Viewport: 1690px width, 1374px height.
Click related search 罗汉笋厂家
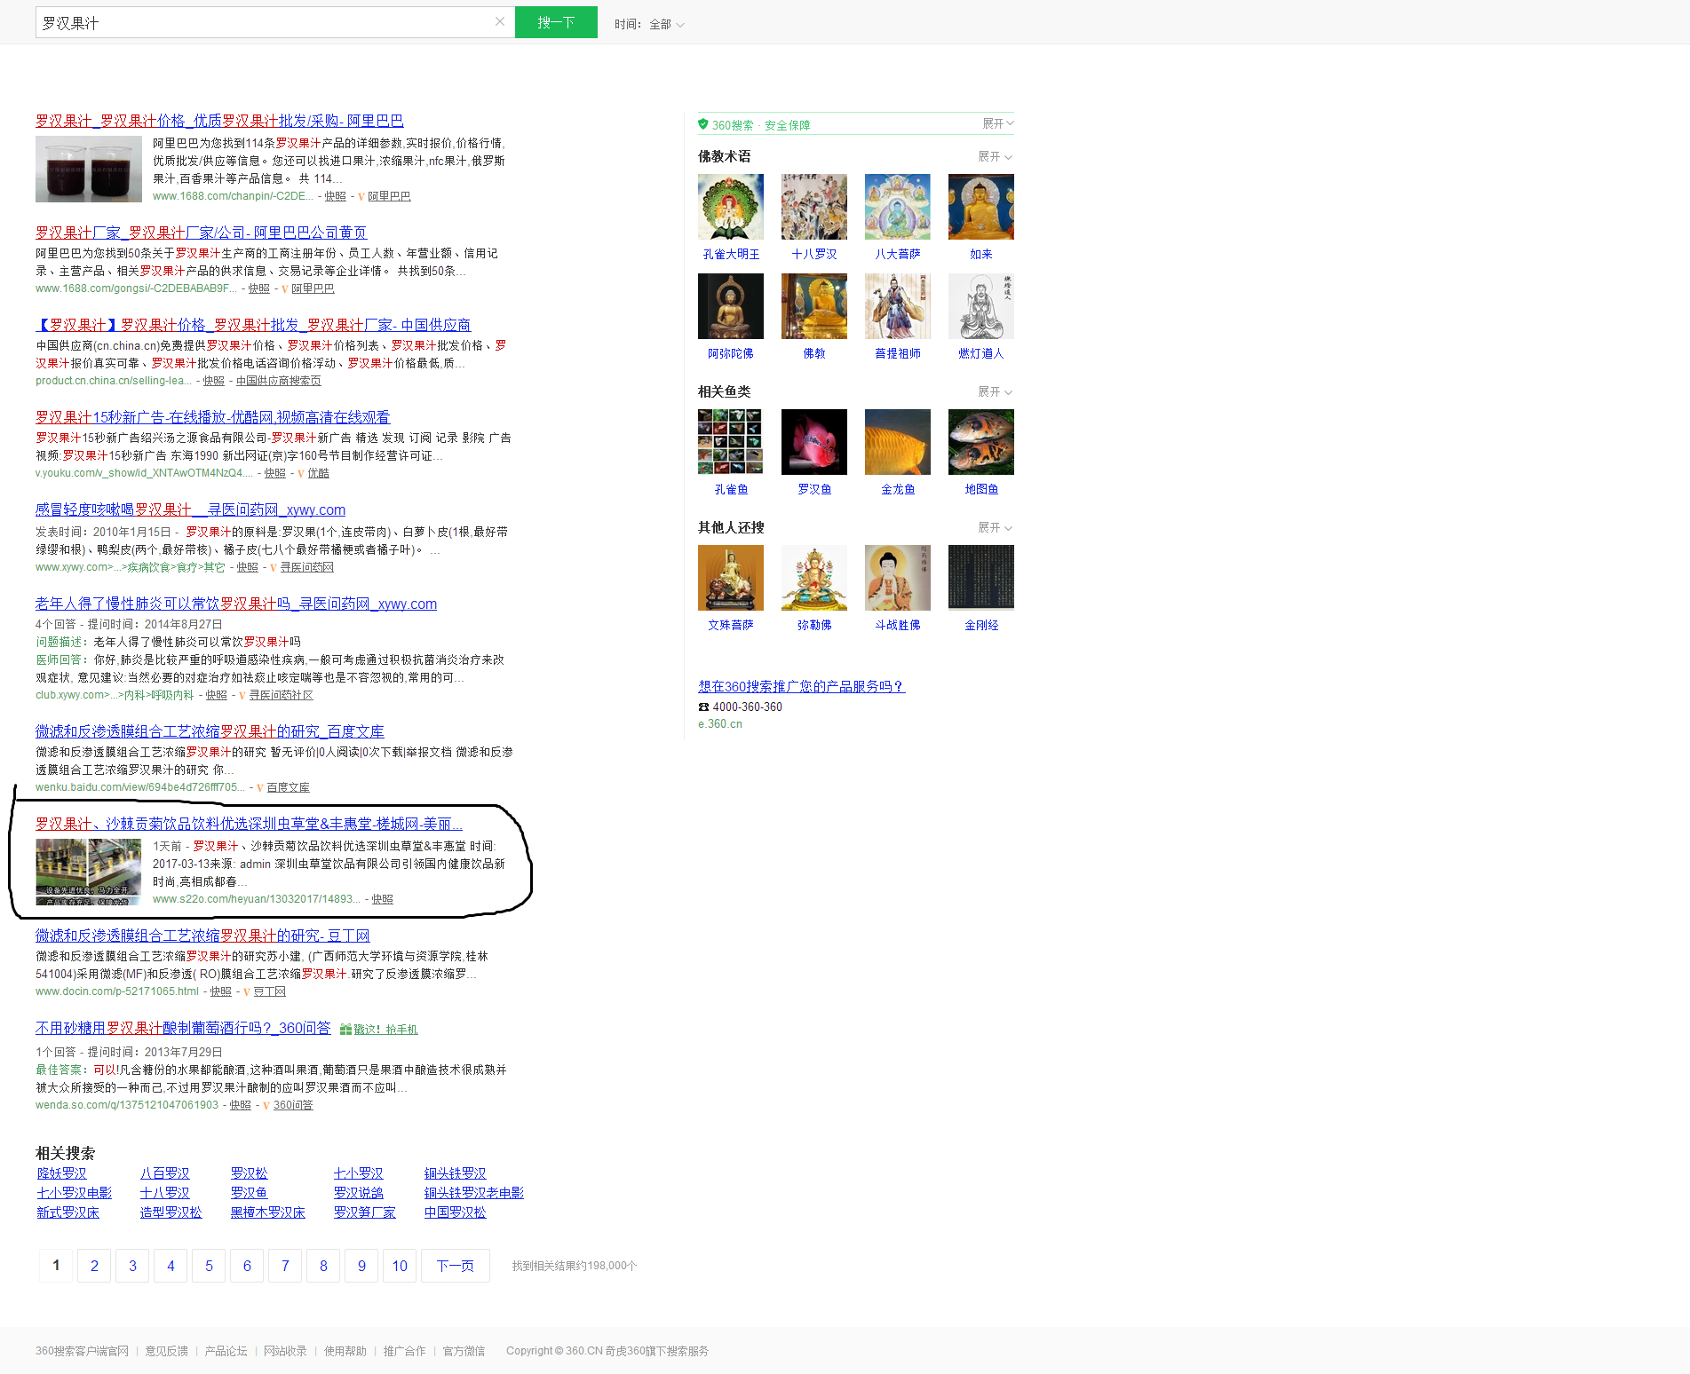(364, 1212)
